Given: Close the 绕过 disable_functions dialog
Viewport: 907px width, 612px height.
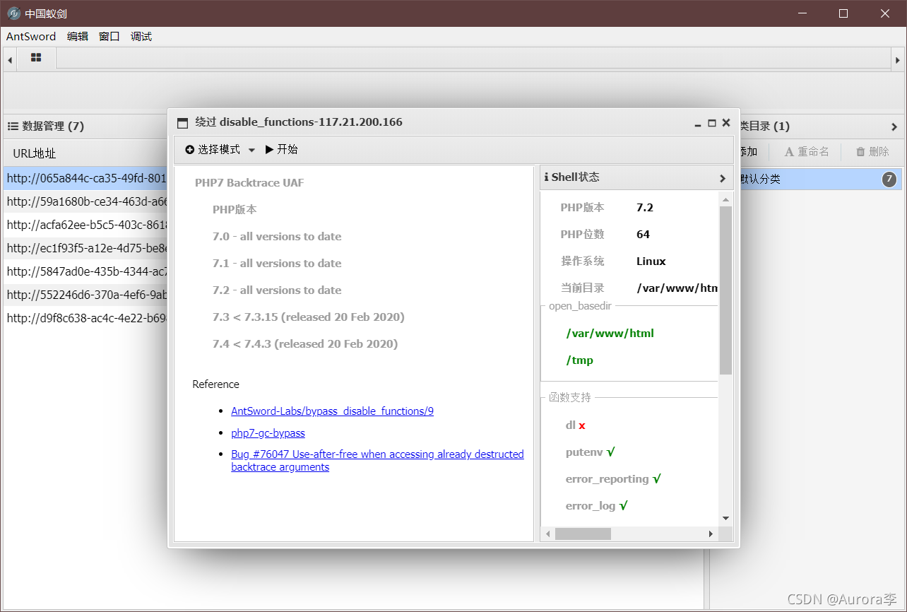Looking at the screenshot, I should tap(725, 123).
